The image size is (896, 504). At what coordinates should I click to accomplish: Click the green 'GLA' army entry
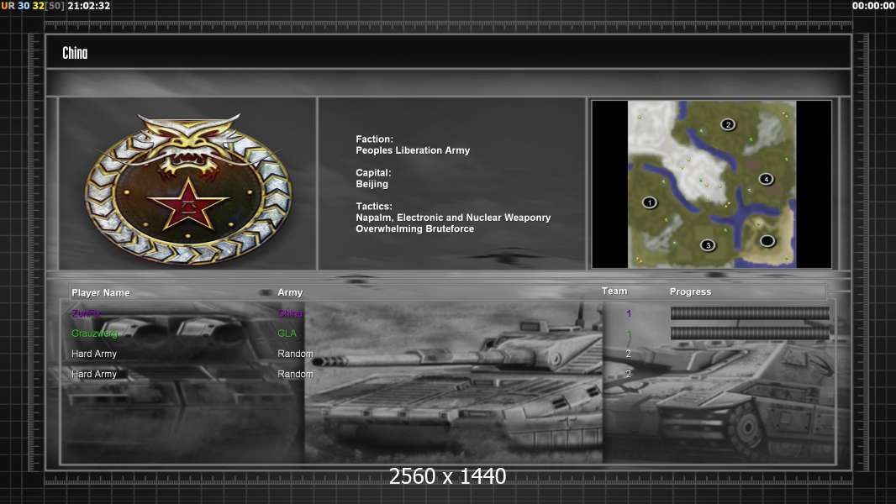(287, 333)
